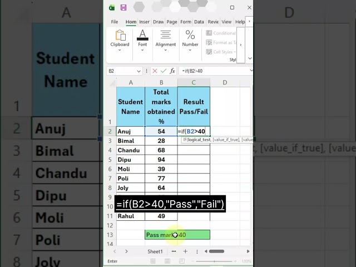The width and height of the screenshot is (356, 267).
Task: Expand the Alignment group
Action: tap(166, 41)
